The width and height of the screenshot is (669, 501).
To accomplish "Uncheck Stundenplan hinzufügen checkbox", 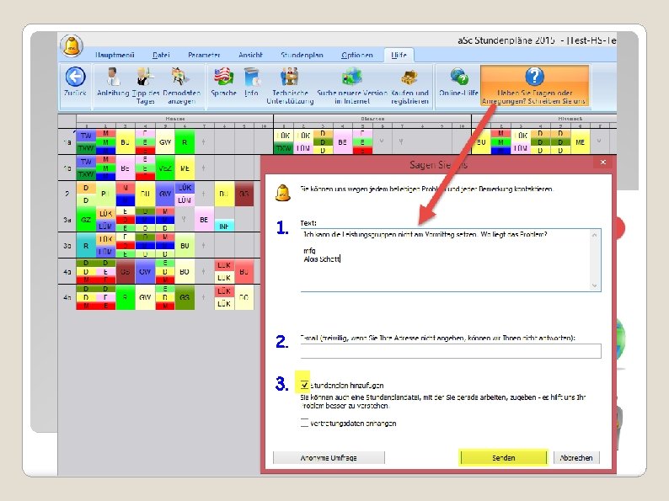I will 304,385.
